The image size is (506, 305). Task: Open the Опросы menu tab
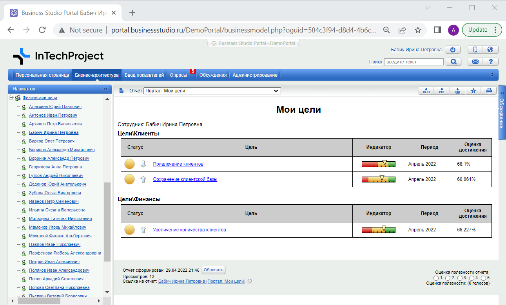pyautogui.click(x=178, y=75)
